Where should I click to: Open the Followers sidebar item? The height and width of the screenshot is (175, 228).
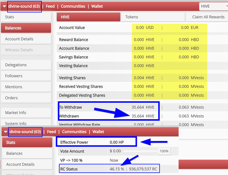(x=26, y=76)
